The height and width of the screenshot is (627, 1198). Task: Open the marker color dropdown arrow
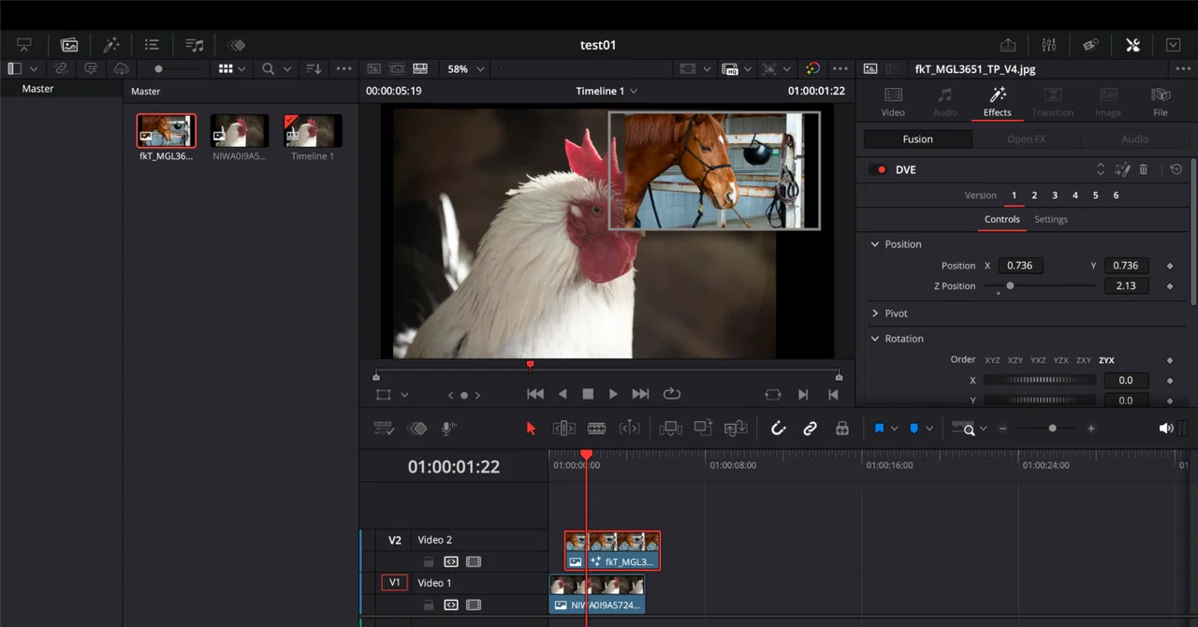[929, 429]
